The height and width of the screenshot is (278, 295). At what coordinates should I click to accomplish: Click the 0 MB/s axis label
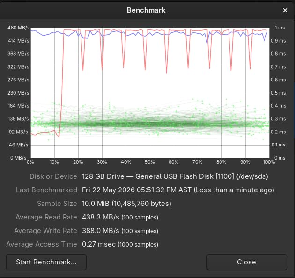[x=18, y=158]
